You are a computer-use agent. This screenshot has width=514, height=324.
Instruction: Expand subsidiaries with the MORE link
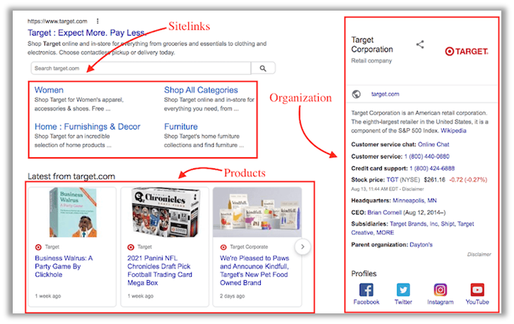pyautogui.click(x=385, y=233)
